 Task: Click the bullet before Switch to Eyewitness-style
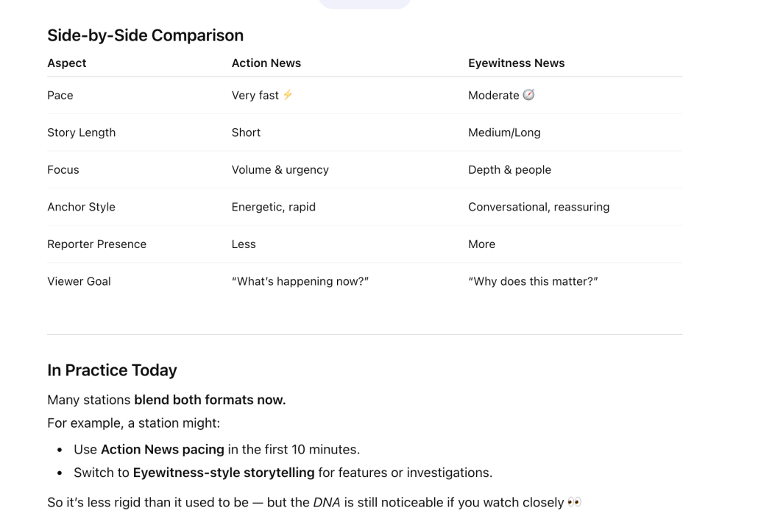click(x=60, y=473)
